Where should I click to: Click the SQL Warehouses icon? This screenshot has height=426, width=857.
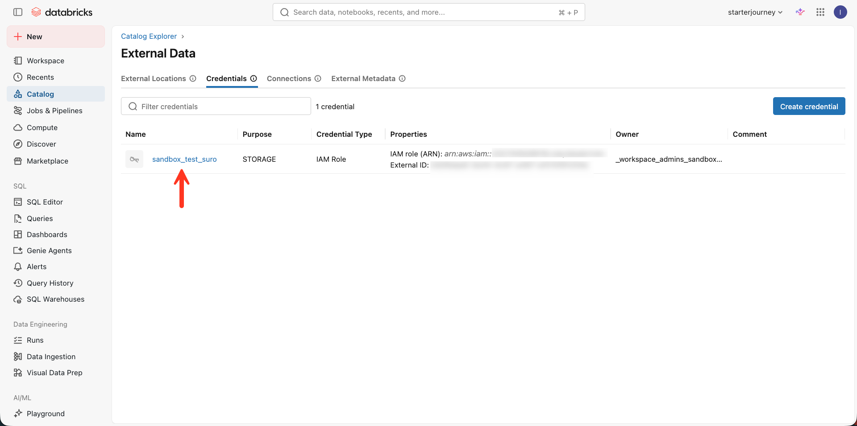click(18, 299)
